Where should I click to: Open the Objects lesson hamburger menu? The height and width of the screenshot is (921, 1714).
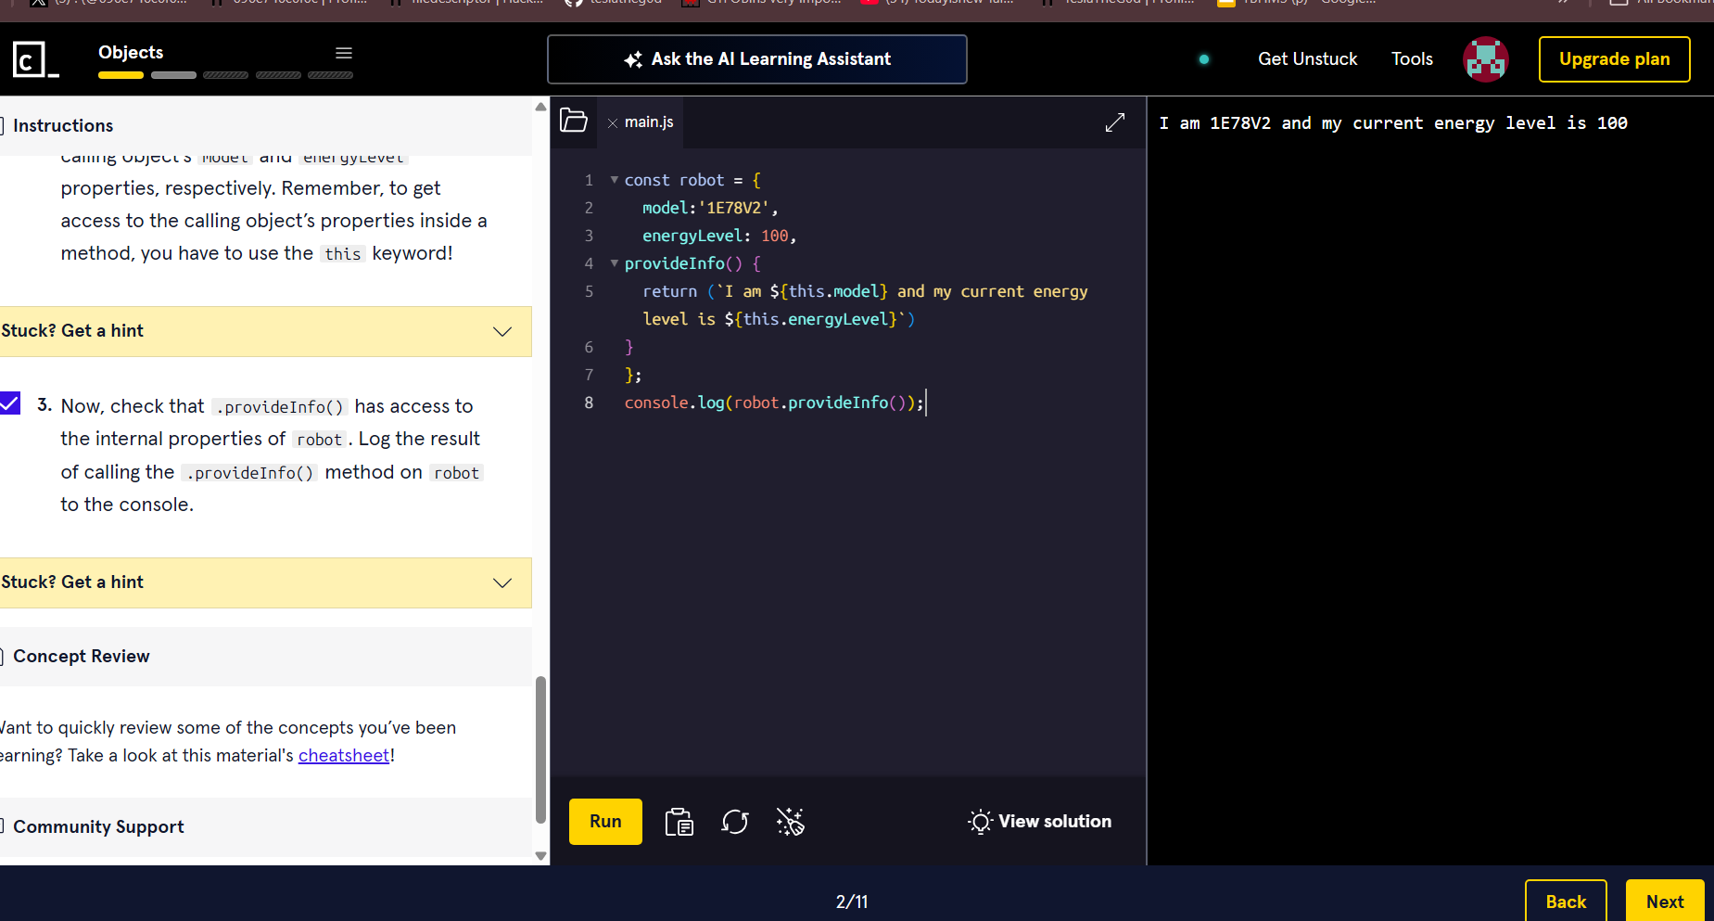[344, 53]
